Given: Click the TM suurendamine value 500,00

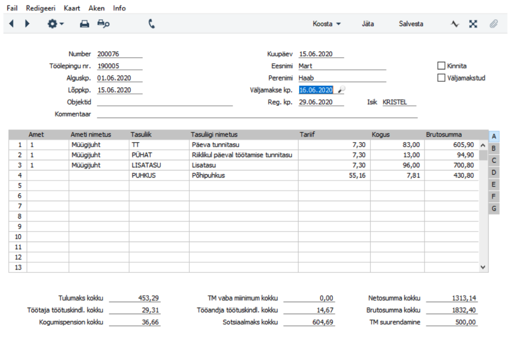Looking at the screenshot, I should point(452,322).
